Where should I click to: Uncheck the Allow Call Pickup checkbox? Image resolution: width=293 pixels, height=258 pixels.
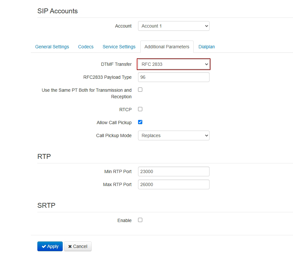tap(140, 122)
